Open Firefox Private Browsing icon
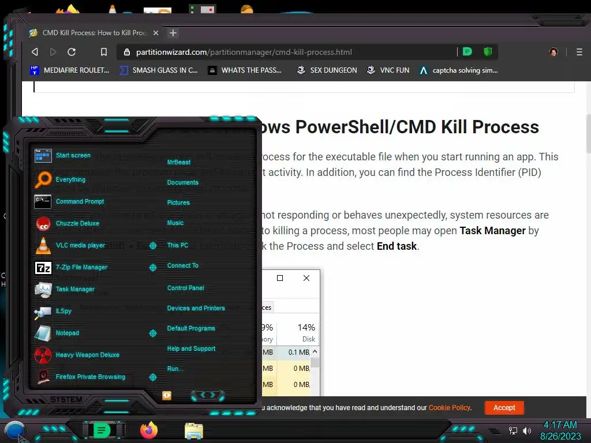This screenshot has width=591, height=443. click(x=43, y=377)
